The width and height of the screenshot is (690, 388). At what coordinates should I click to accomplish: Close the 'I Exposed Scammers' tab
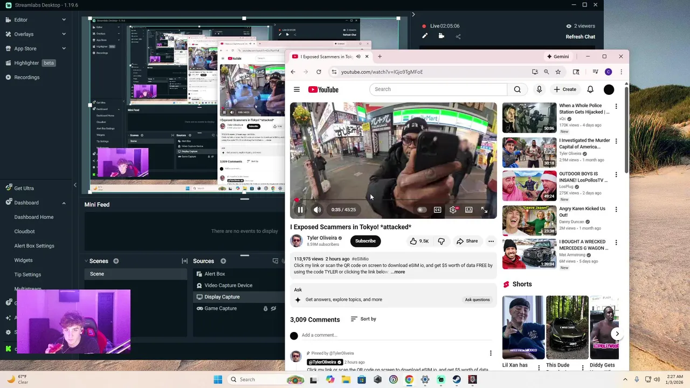[367, 57]
